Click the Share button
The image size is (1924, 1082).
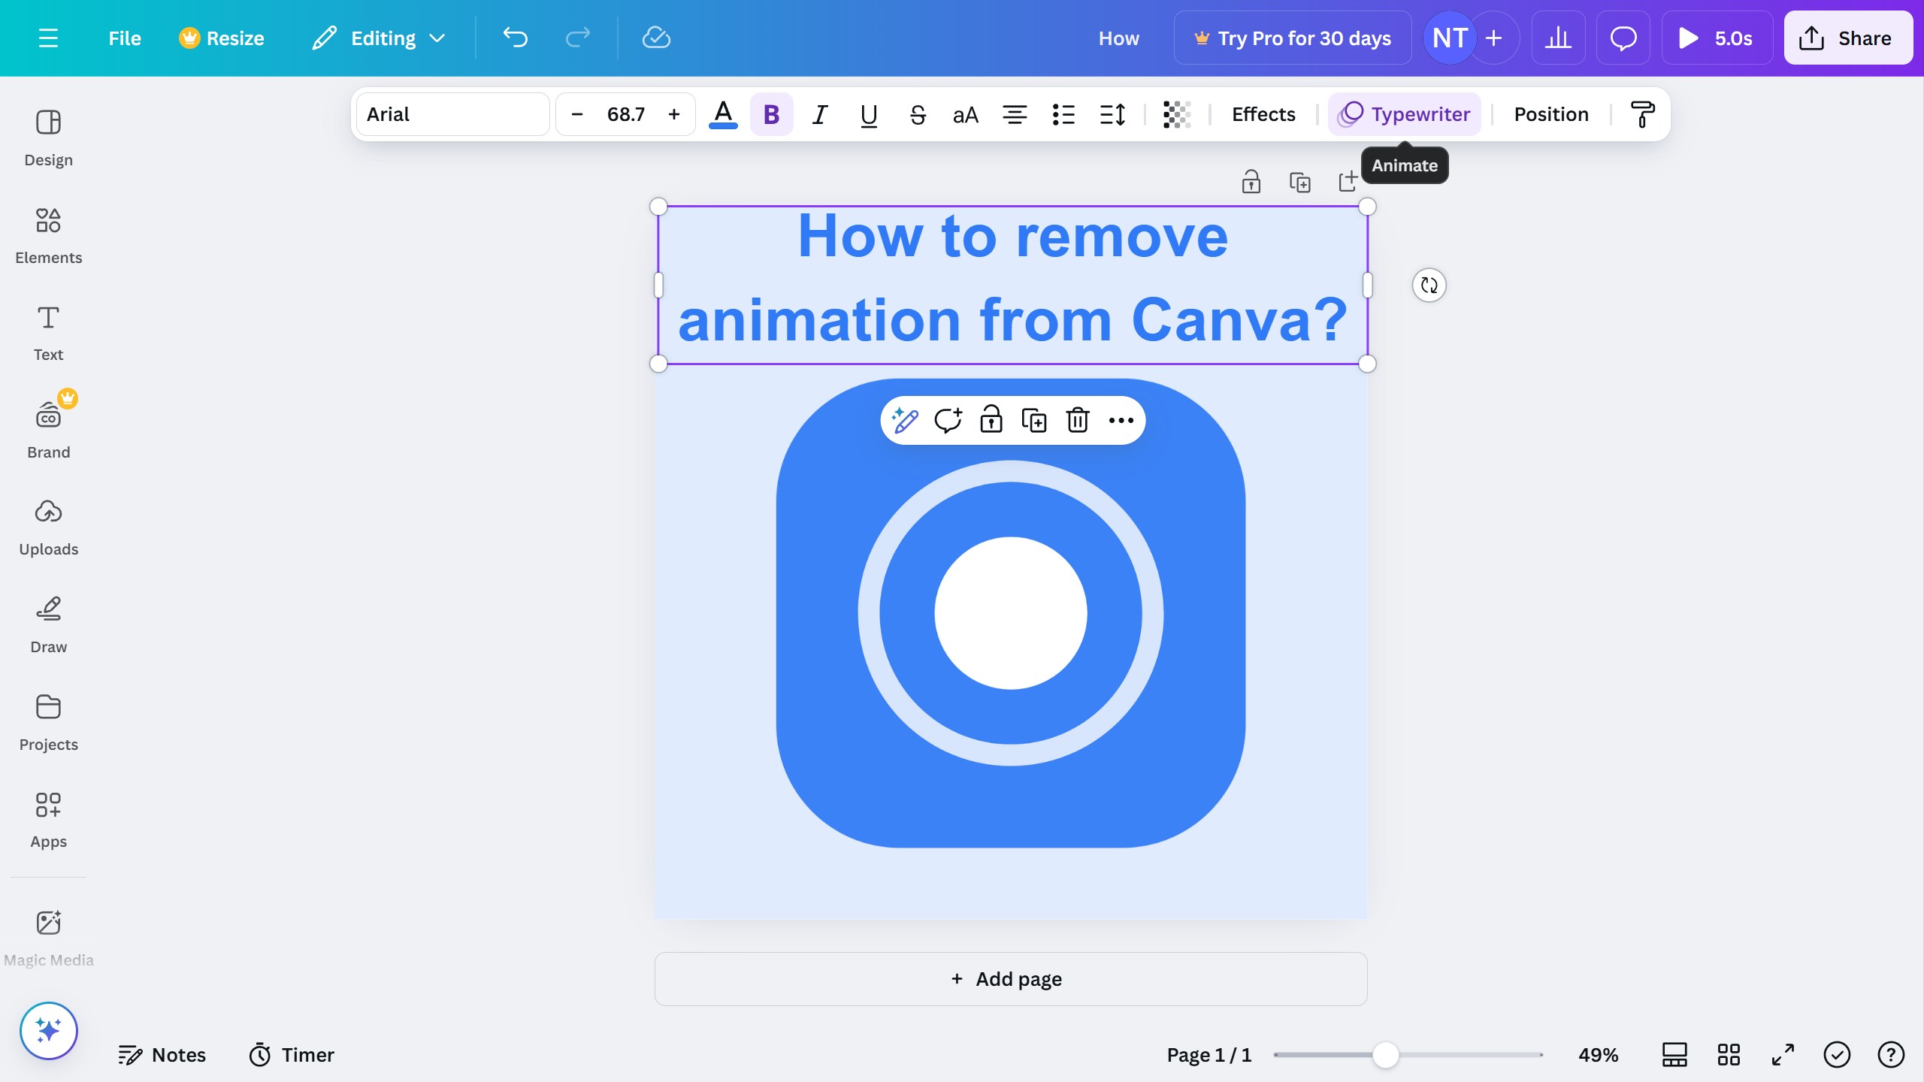1847,38
